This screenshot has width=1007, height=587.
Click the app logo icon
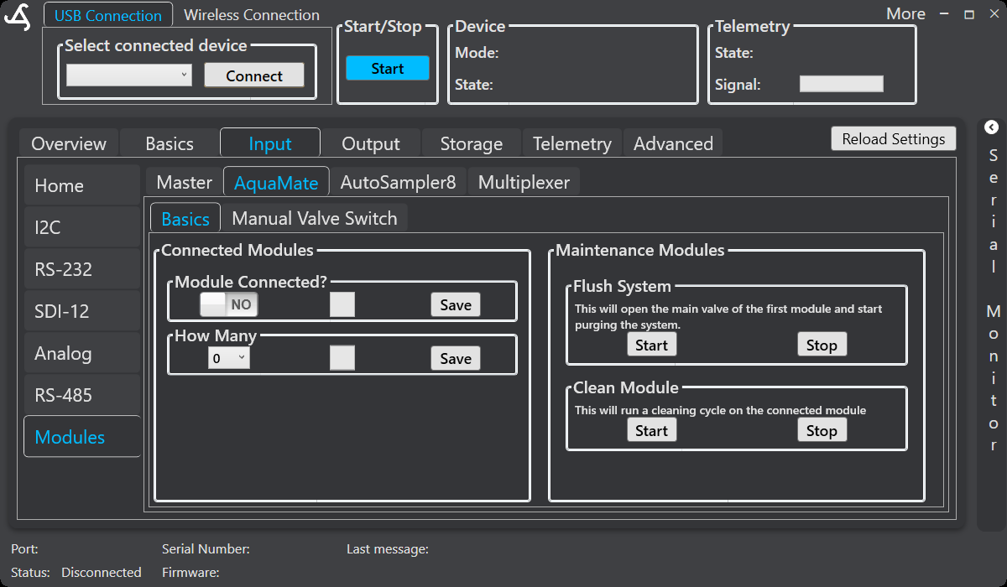click(x=17, y=16)
